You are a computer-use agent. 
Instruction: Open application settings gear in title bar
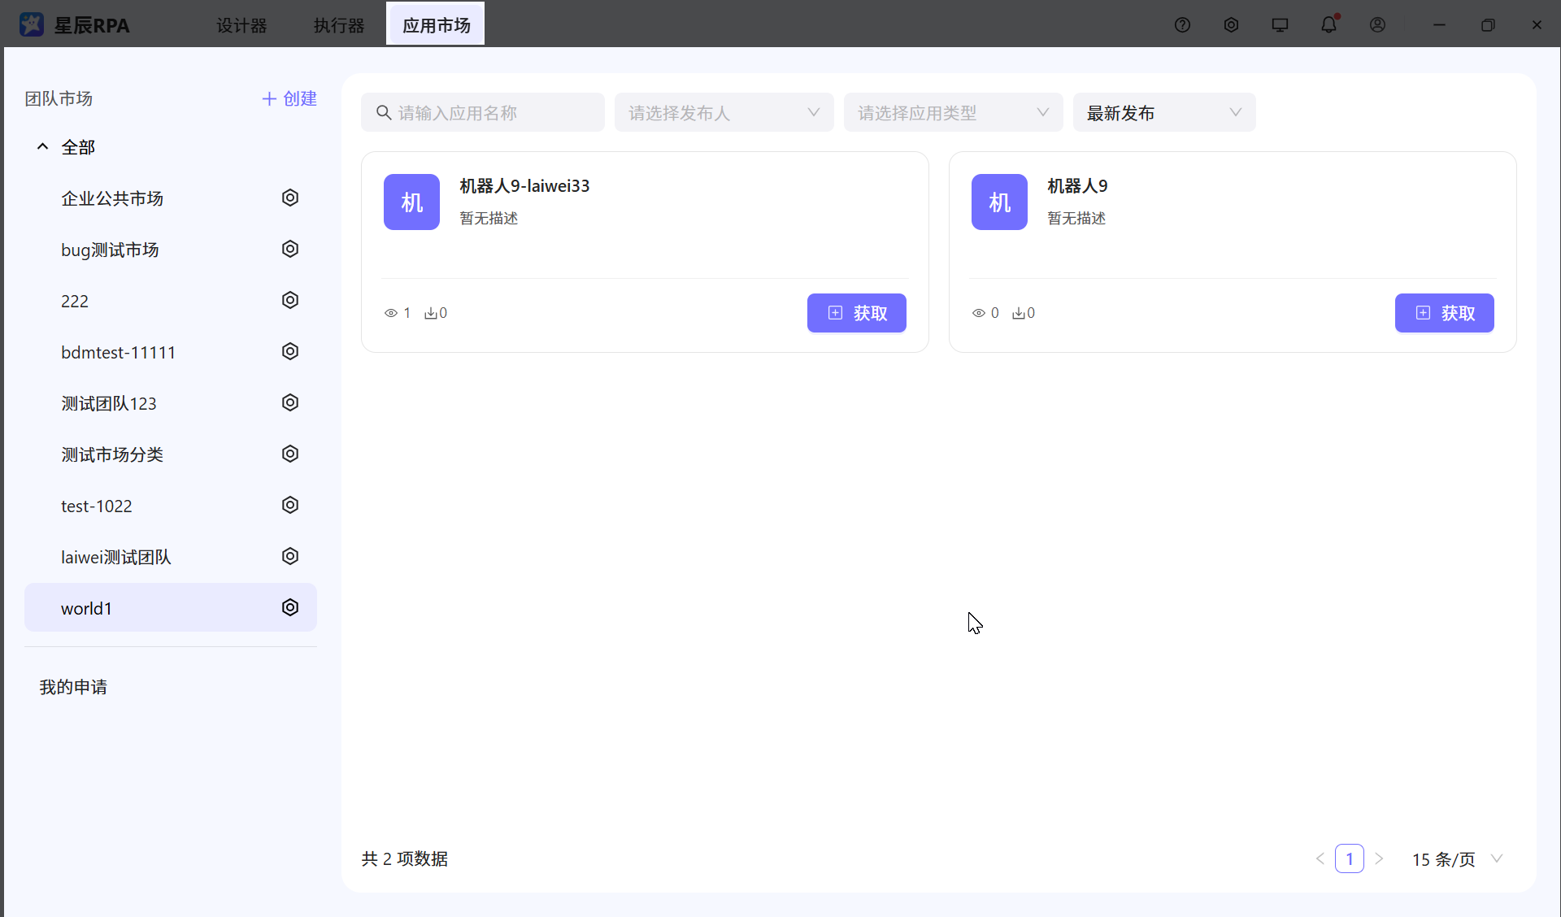tap(1231, 24)
